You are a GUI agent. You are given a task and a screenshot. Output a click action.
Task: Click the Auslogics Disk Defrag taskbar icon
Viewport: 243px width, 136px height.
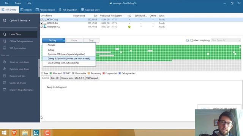(36, 133)
